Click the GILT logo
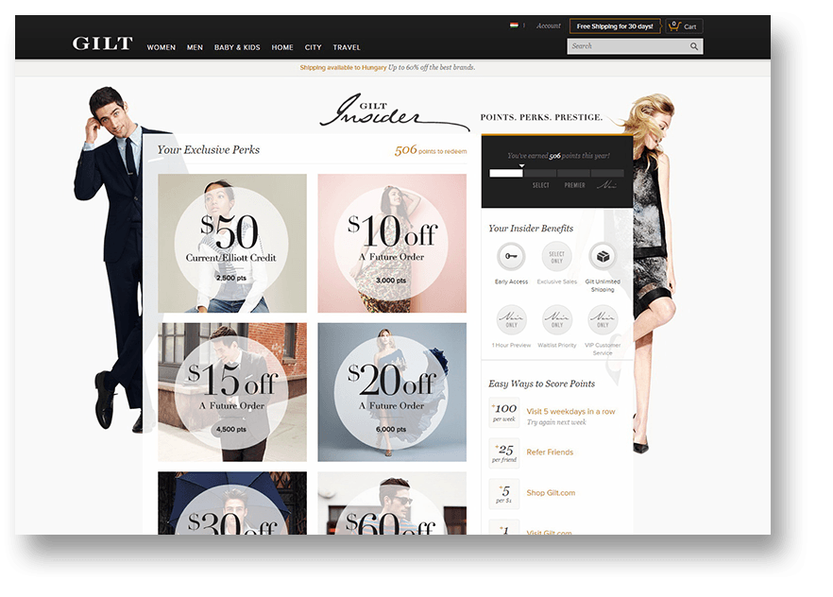833x597 pixels. point(102,43)
